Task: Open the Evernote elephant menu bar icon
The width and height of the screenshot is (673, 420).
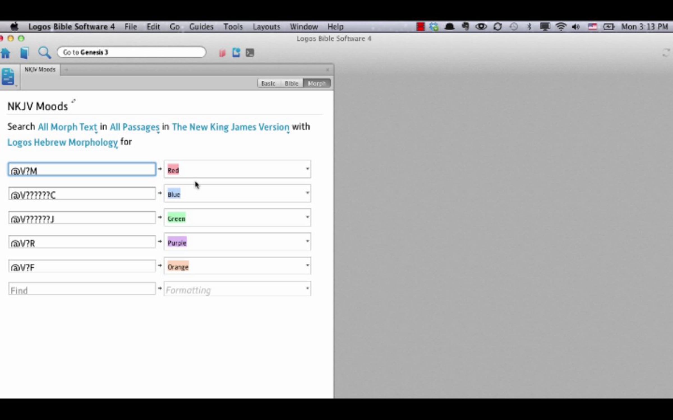Action: pos(465,27)
